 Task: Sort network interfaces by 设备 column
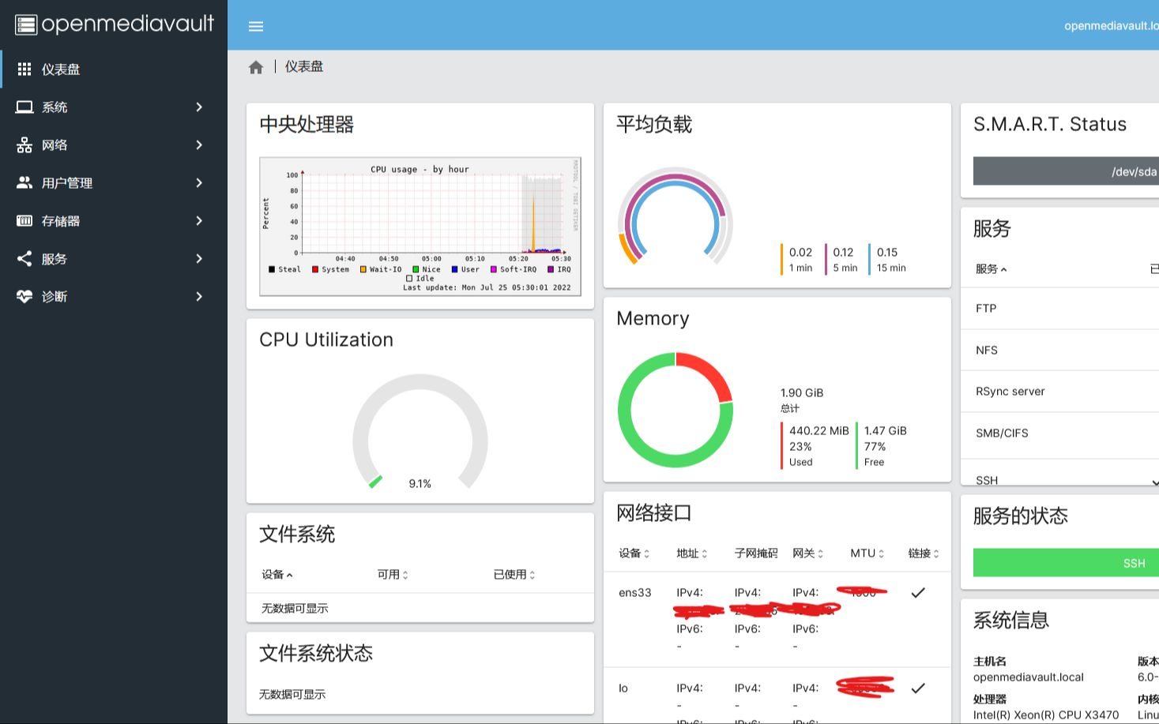[634, 553]
